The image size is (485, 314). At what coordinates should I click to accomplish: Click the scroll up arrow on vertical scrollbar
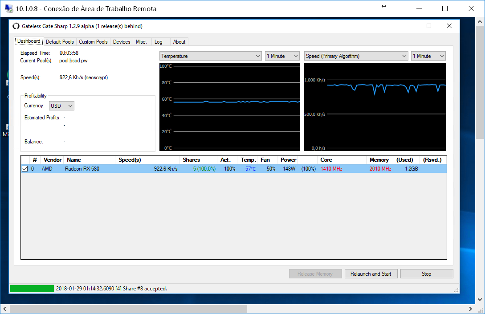point(480,22)
